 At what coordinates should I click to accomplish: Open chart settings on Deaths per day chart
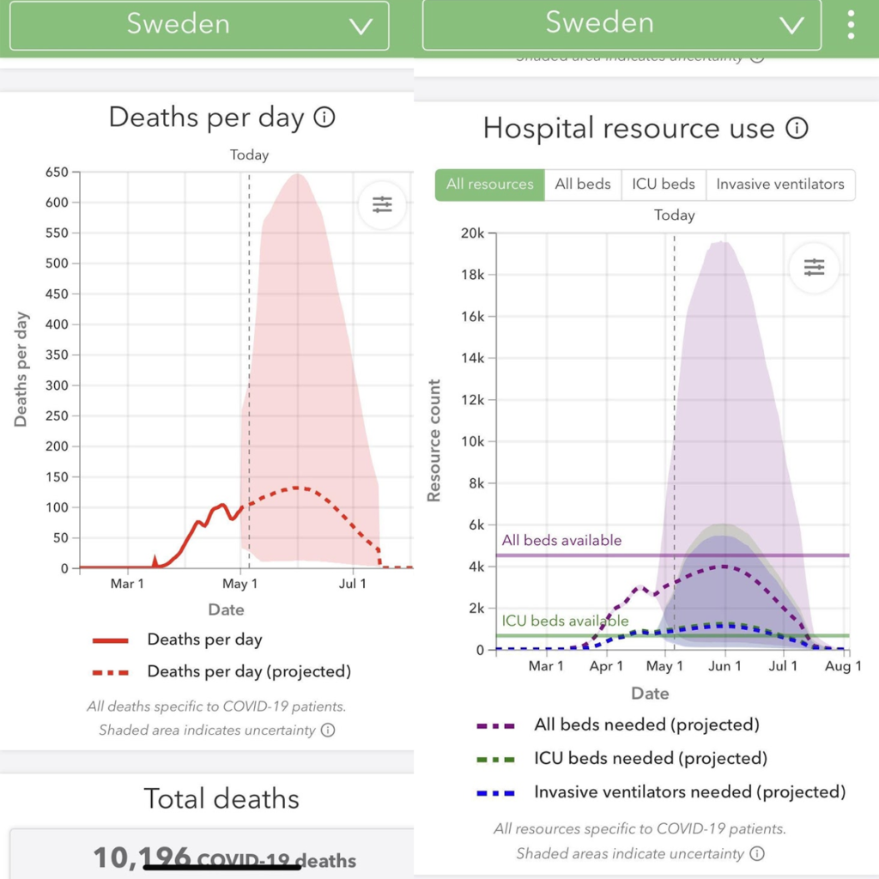coord(382,204)
